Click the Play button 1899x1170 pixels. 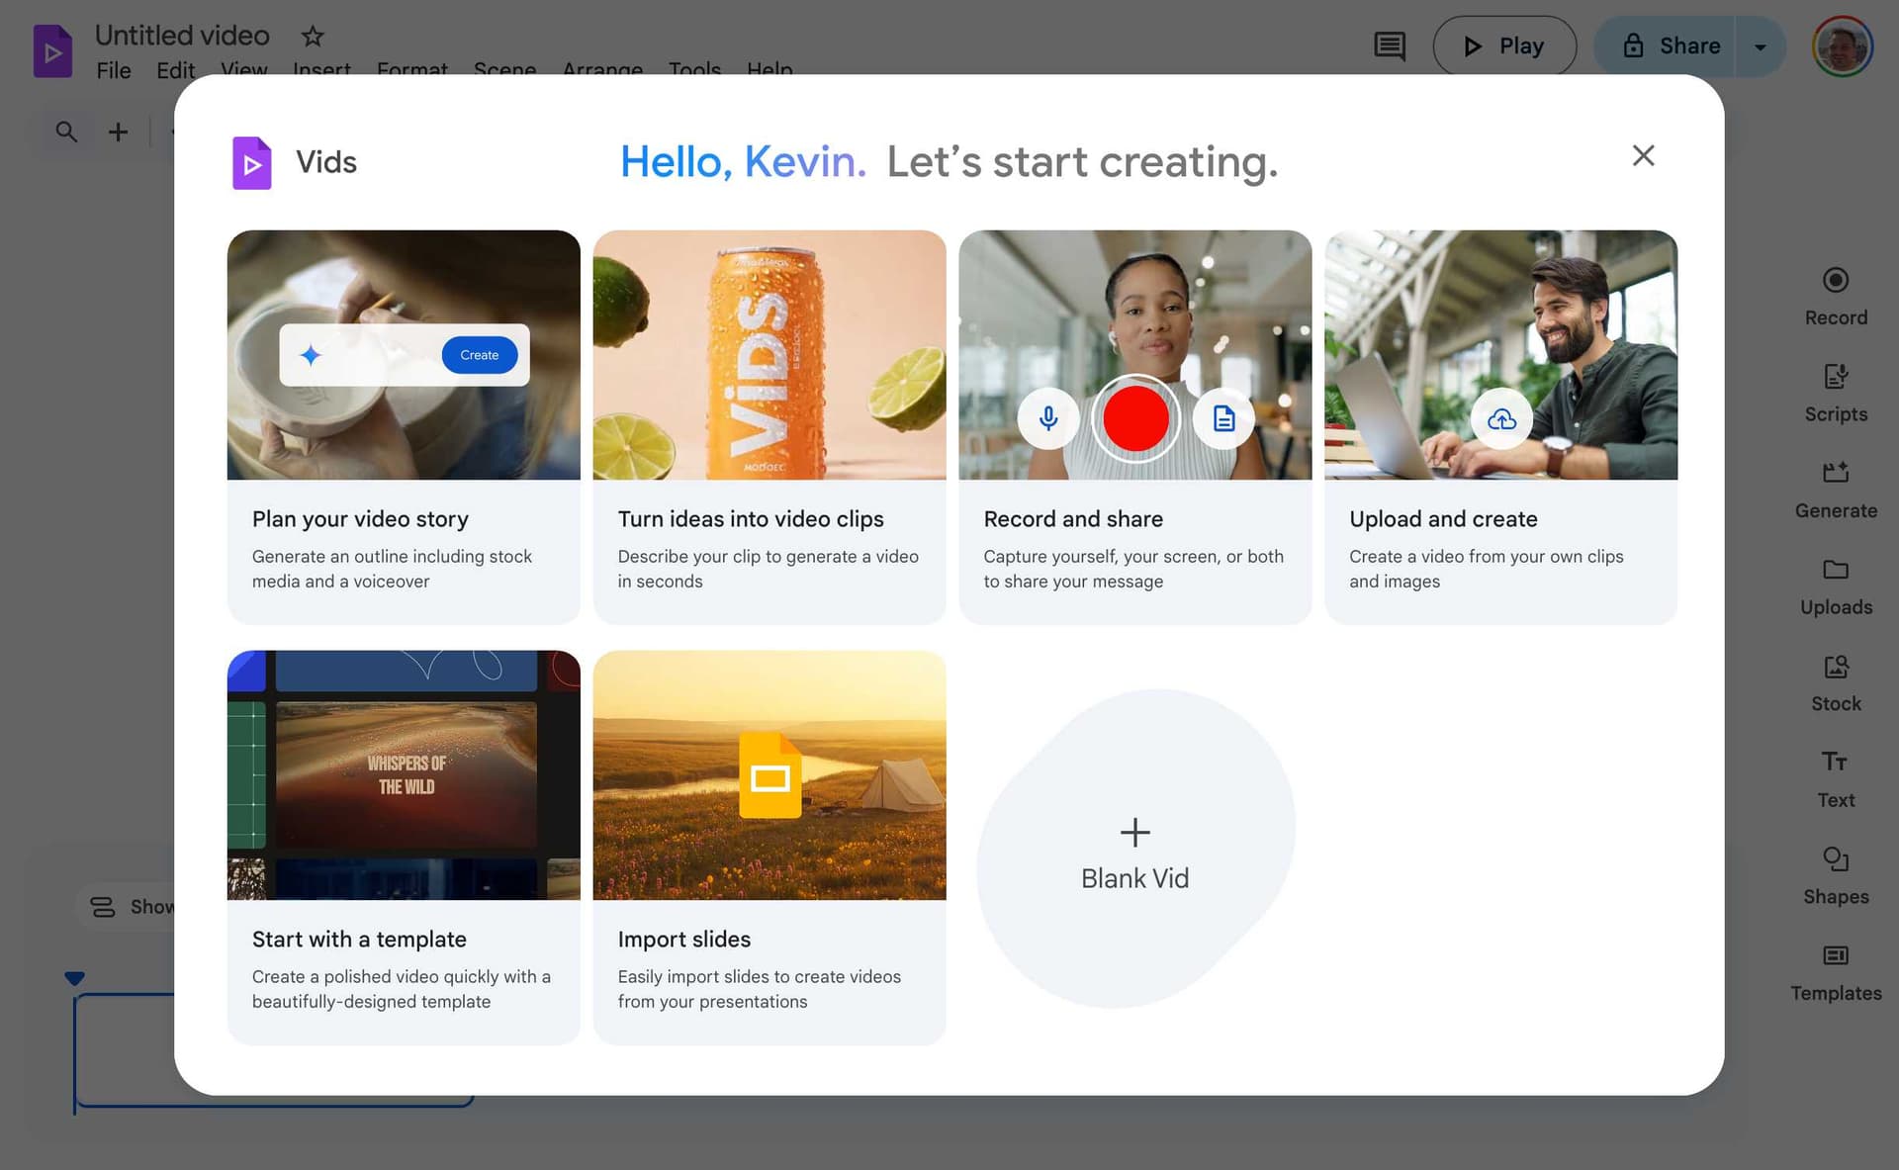pos(1503,46)
